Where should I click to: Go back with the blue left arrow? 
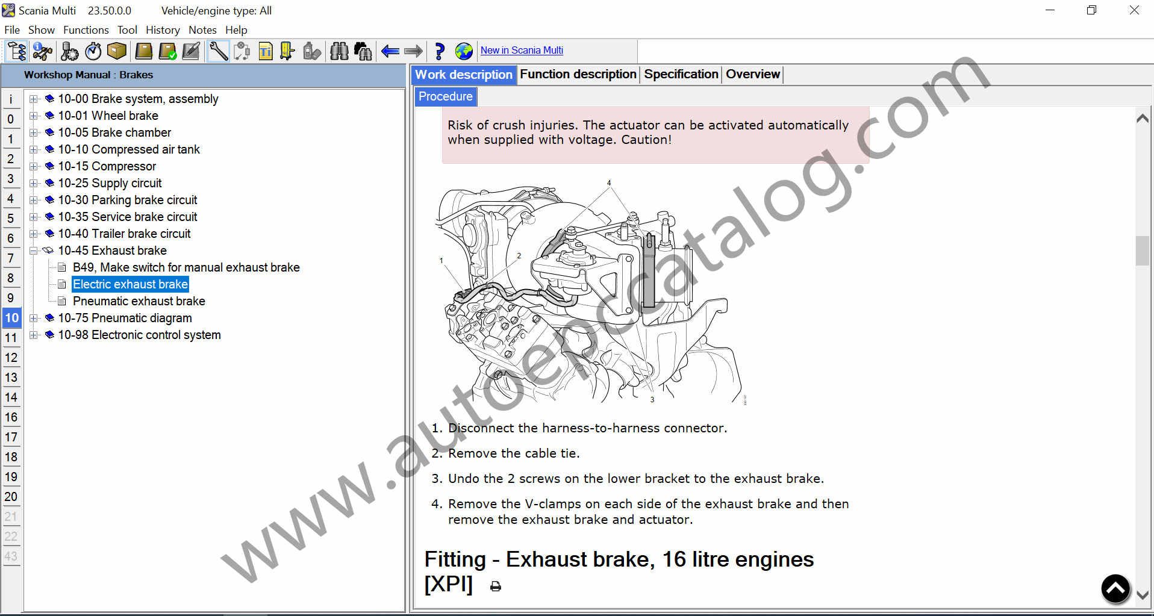pyautogui.click(x=390, y=51)
